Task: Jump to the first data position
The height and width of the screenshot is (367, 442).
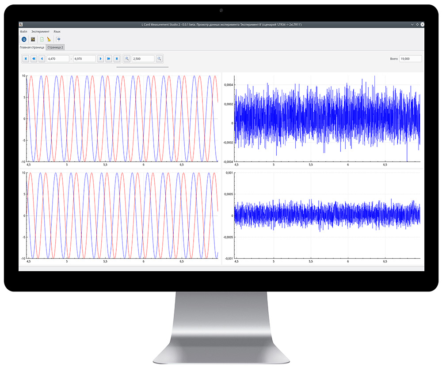Action: 26,59
